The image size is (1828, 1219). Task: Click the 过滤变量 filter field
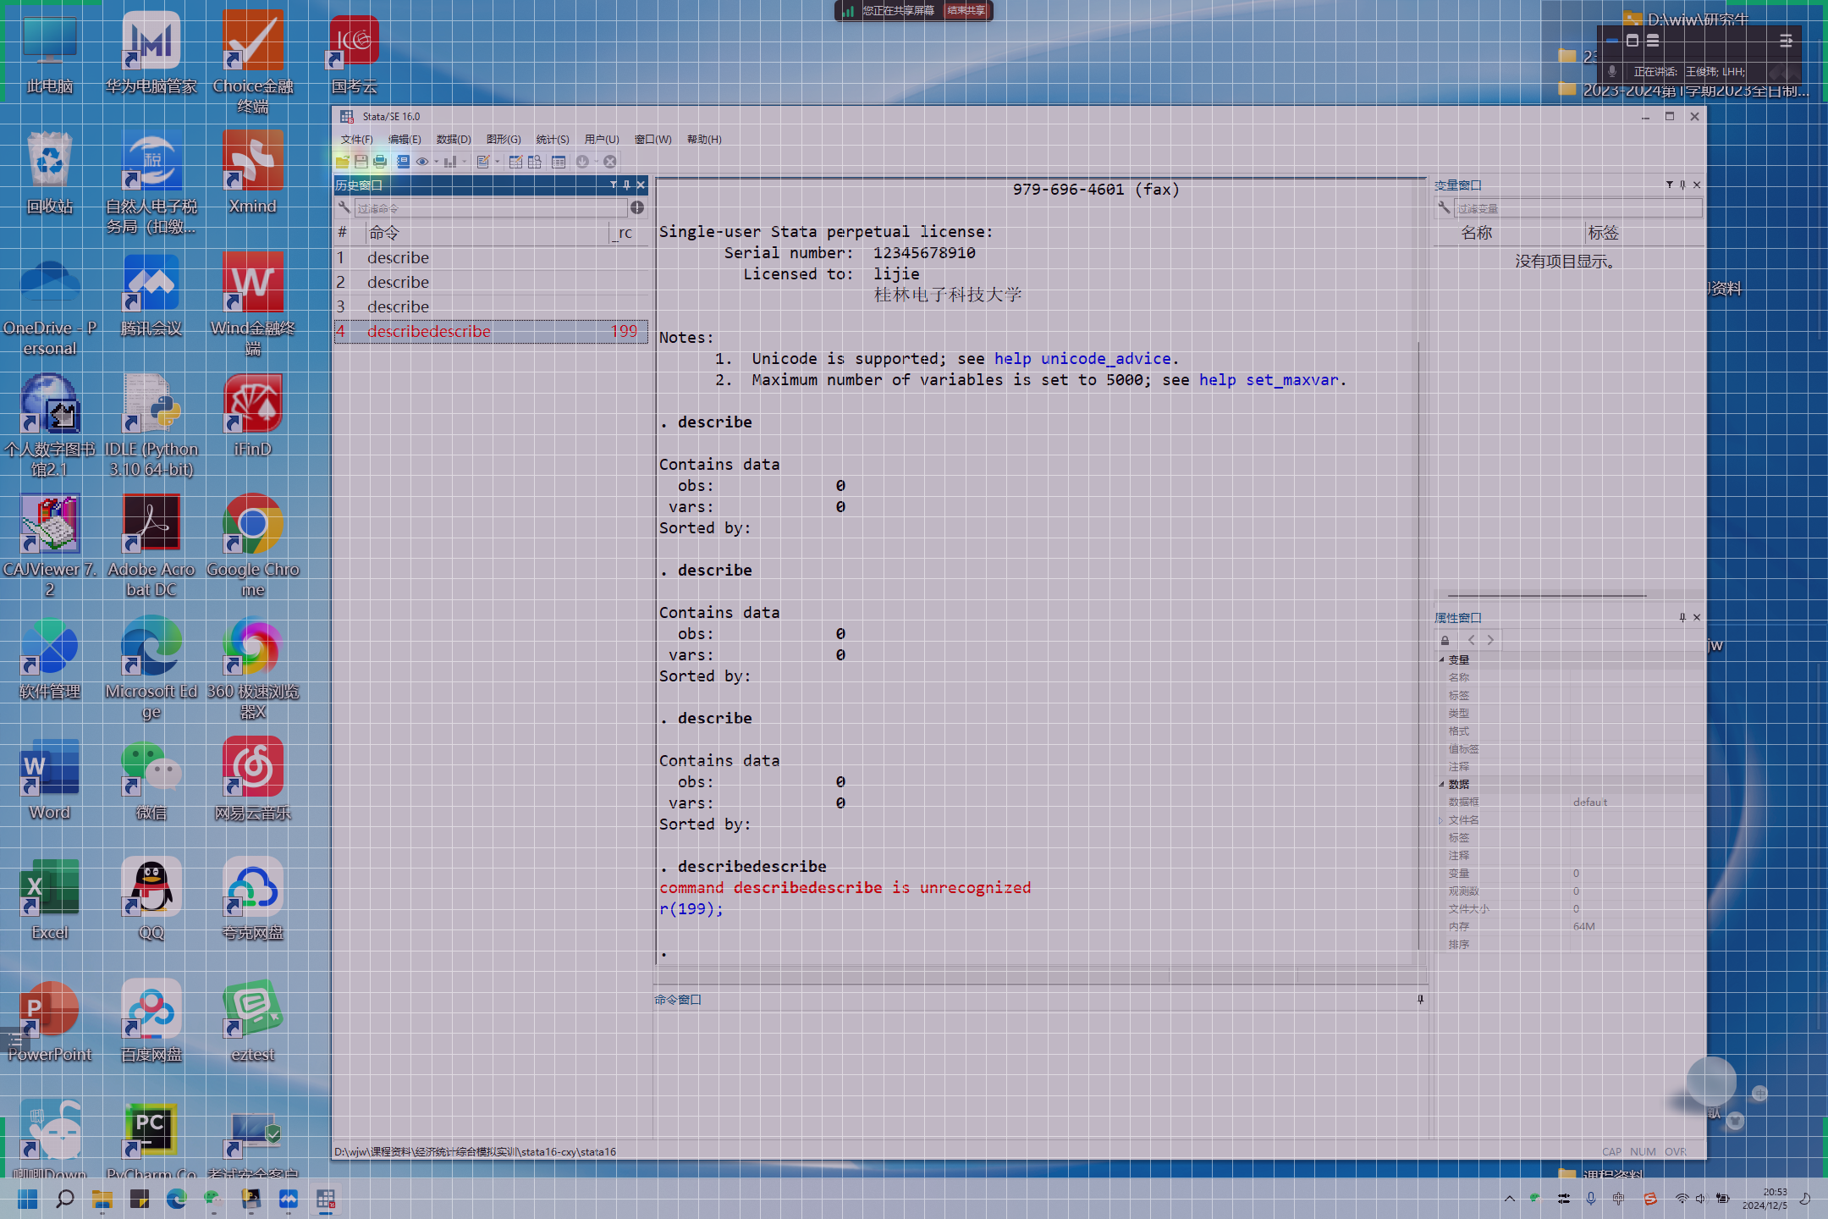[1578, 208]
